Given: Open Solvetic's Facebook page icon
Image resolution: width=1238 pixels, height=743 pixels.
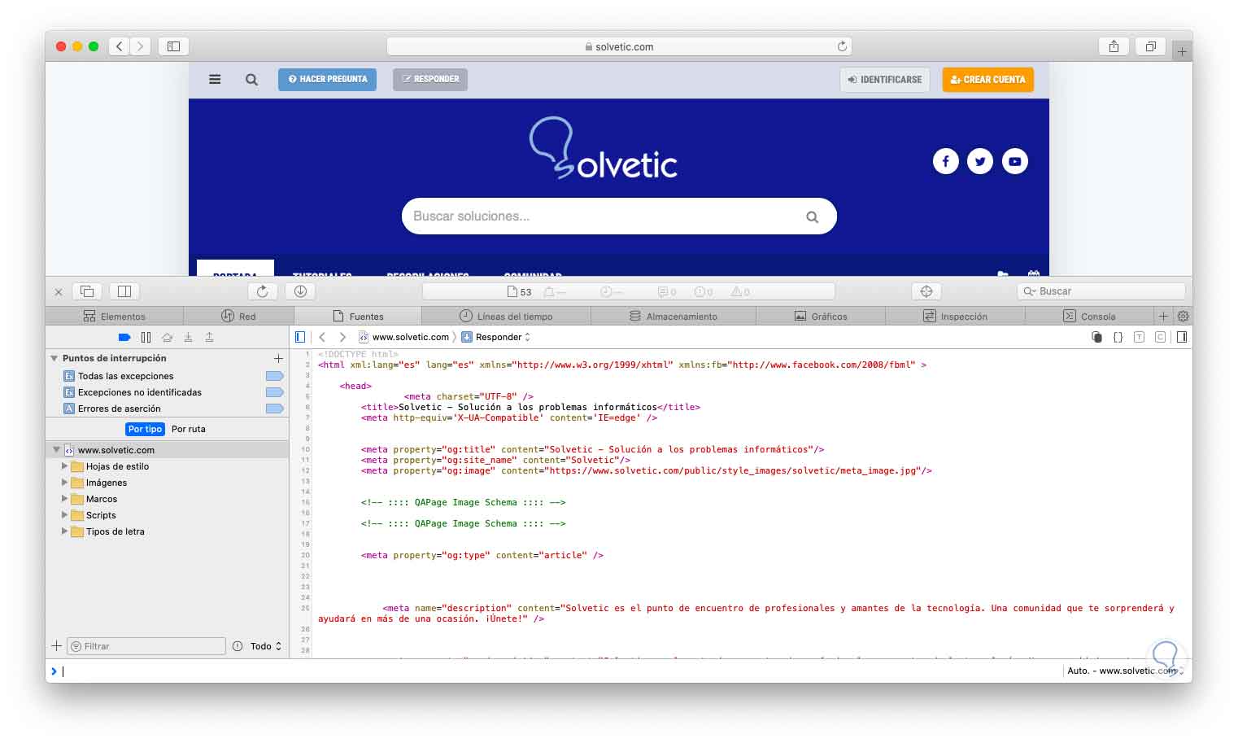Looking at the screenshot, I should pyautogui.click(x=945, y=161).
